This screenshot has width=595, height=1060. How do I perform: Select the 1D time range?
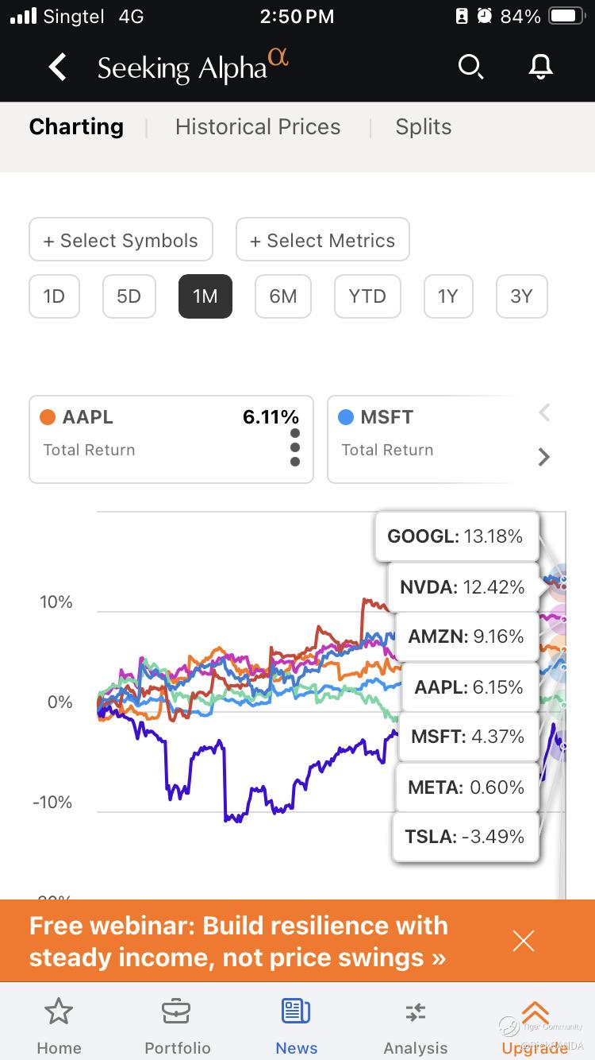(54, 296)
